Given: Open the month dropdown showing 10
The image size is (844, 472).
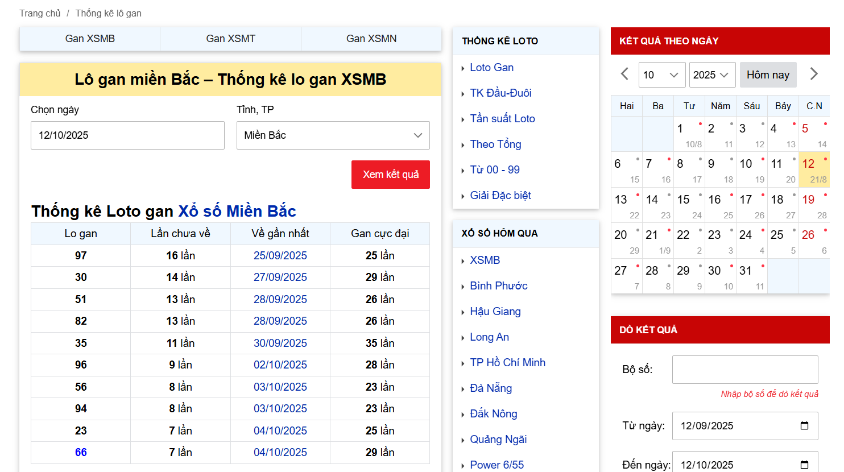Looking at the screenshot, I should pos(661,74).
